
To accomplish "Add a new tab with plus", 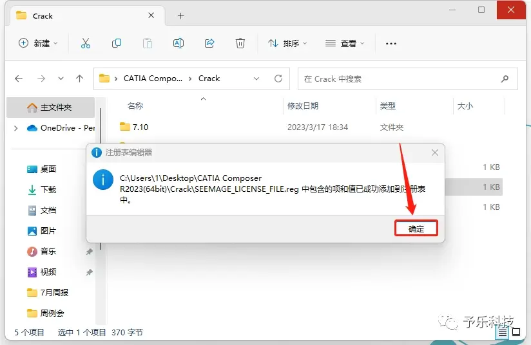I will pos(181,16).
